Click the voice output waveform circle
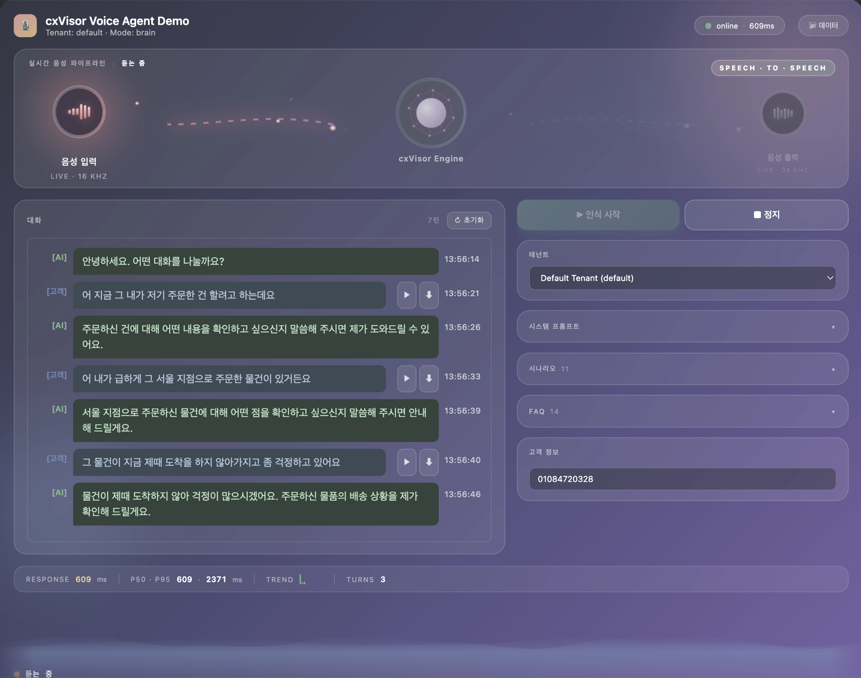Viewport: 861px width, 678px height. pos(783,113)
